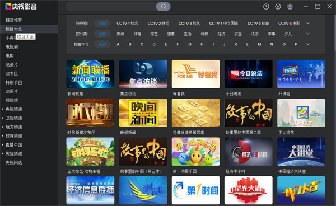Viewport: 336px width, 206px height.
Task: Open 精选推荐 in the sidebar
Action: point(13,20)
